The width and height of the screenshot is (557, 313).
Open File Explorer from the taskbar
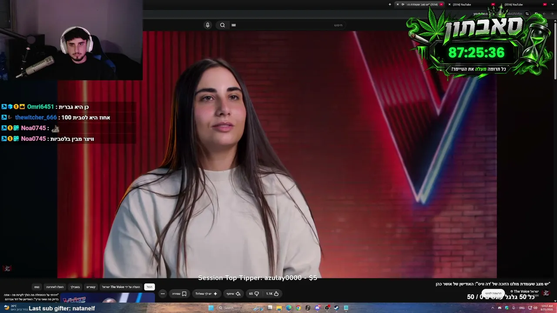pos(279,308)
